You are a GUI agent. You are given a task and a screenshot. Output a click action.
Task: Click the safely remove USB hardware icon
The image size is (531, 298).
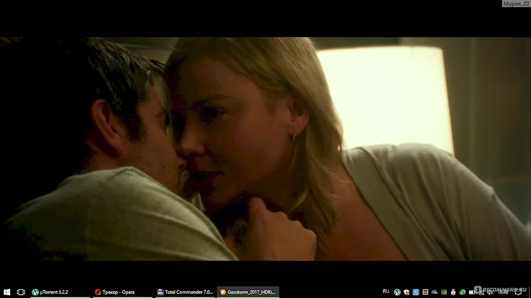pyautogui.click(x=453, y=292)
